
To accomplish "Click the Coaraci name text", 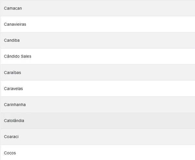I will click(11, 137).
